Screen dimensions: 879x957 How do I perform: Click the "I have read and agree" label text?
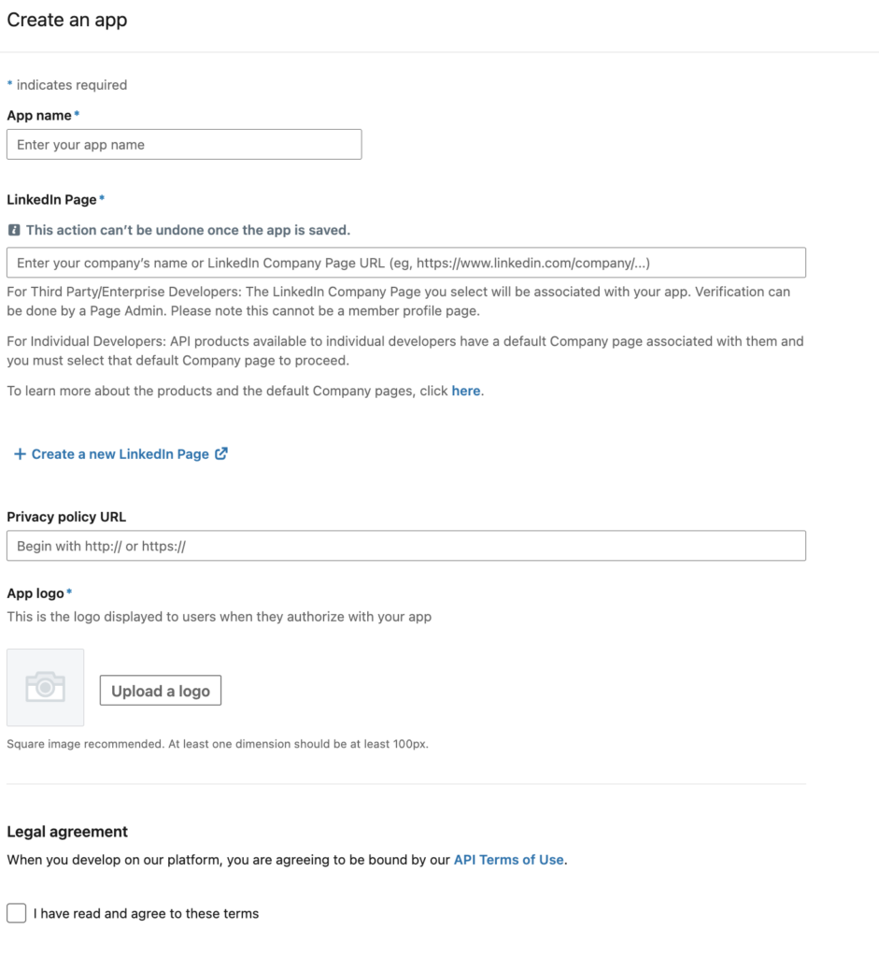coord(146,913)
